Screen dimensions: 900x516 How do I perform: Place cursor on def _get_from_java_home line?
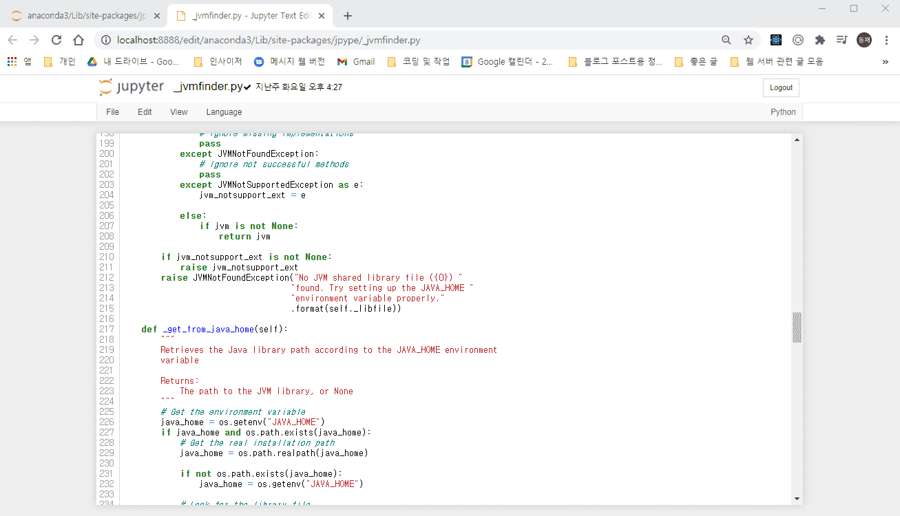pos(214,329)
